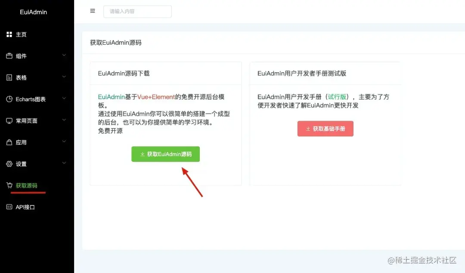This screenshot has height=273, width=465.
Task: Click the 获取EuiAdmin源码 page heading
Action: [116, 43]
